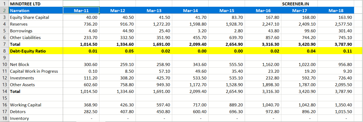Click Working Capital value 717.00
The image size is (363, 122).
click(200, 105)
